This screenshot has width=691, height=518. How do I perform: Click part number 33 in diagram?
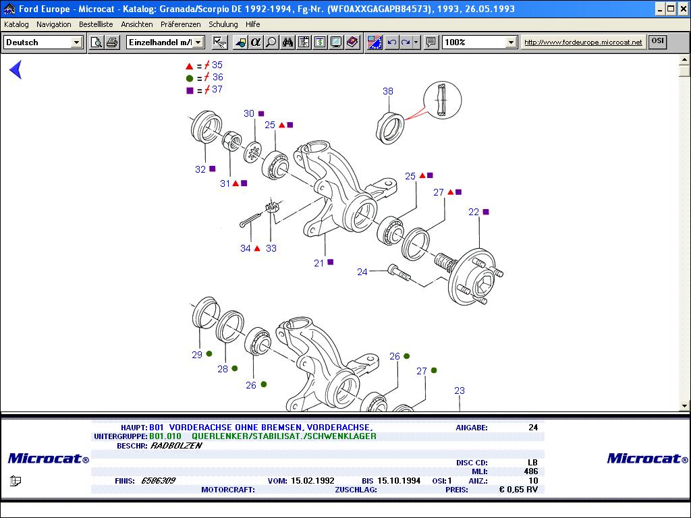coord(271,248)
